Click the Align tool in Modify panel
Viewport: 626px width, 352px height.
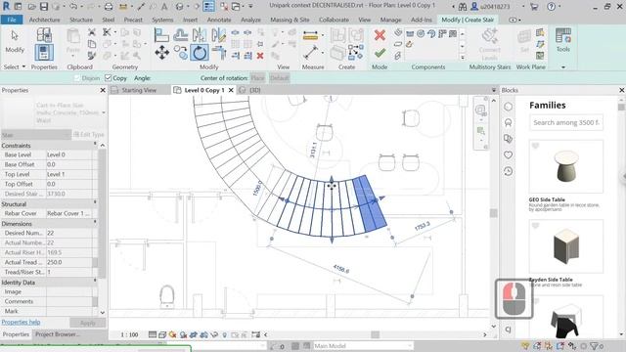click(x=161, y=35)
